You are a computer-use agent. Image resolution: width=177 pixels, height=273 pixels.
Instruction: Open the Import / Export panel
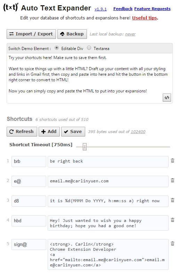31,34
